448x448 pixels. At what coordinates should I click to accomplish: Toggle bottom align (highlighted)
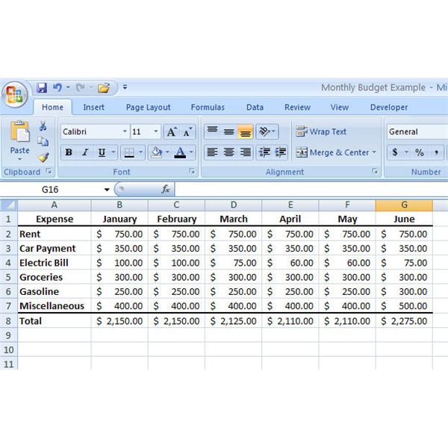click(245, 131)
